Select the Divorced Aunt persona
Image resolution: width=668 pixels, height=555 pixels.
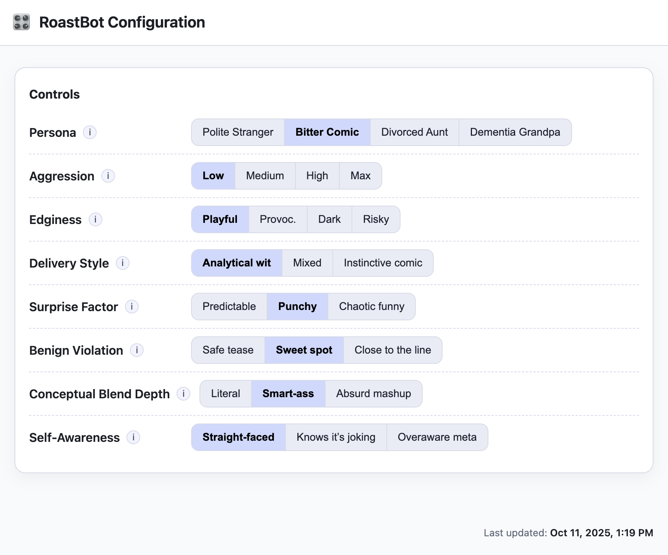[414, 132]
